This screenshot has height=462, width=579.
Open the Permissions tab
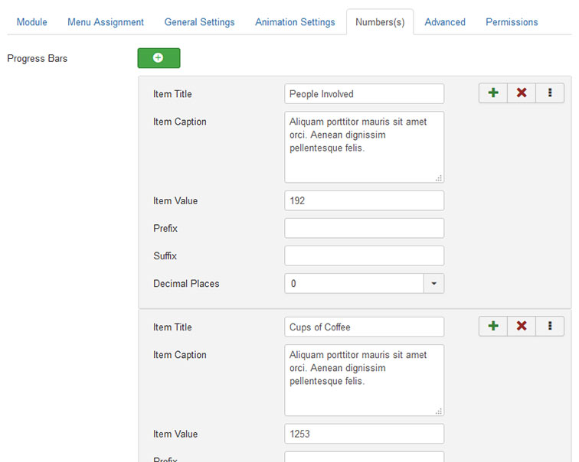512,22
